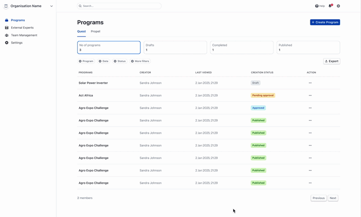Screen dimensions: 361x217
Task: Click the Help question mark icon
Action: pos(317,6)
